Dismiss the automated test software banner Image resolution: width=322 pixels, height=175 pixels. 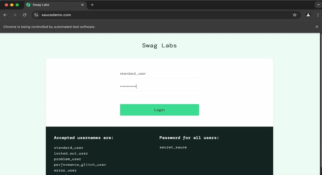point(317,27)
